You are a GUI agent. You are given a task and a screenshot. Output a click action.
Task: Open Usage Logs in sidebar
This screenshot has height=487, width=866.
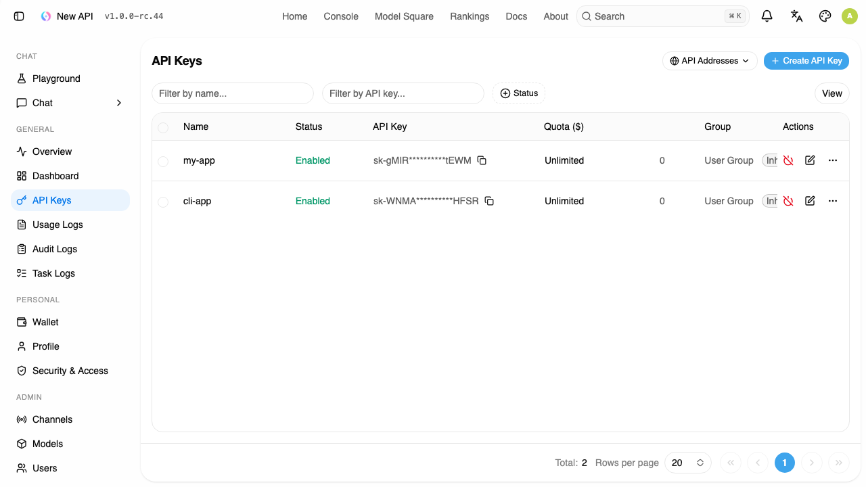coord(70,225)
